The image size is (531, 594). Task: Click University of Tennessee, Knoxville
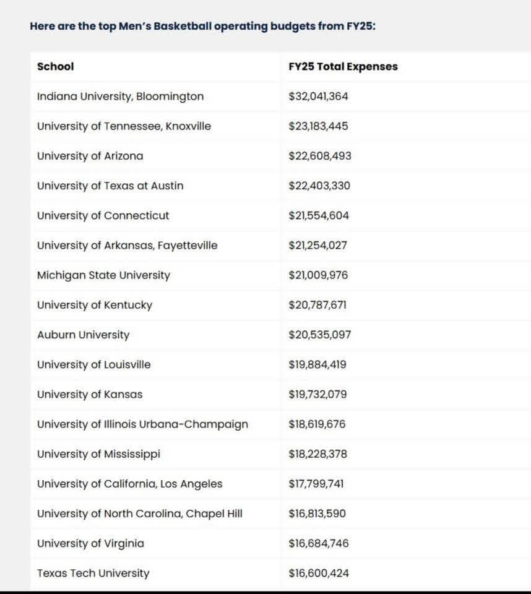point(124,126)
